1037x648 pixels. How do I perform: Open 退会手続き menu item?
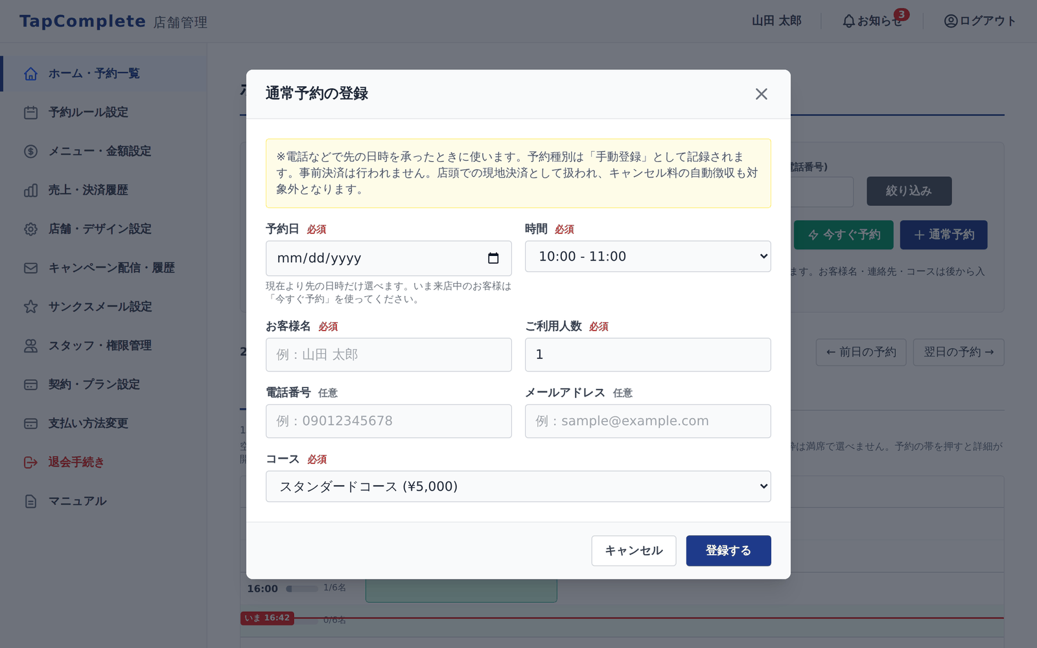tap(104, 463)
